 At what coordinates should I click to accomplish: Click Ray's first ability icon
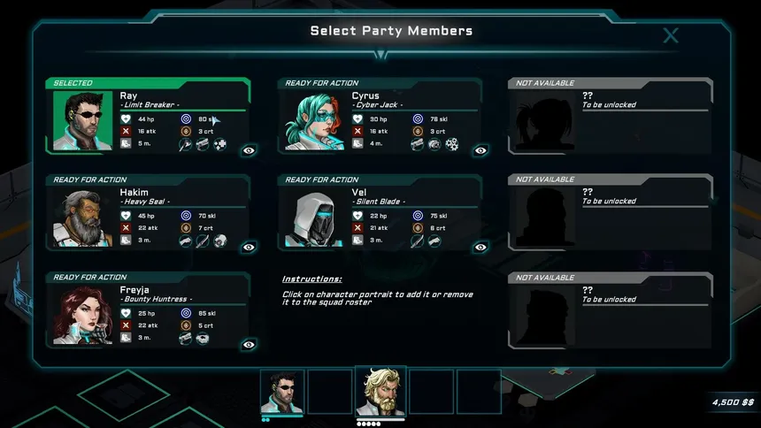click(x=185, y=144)
